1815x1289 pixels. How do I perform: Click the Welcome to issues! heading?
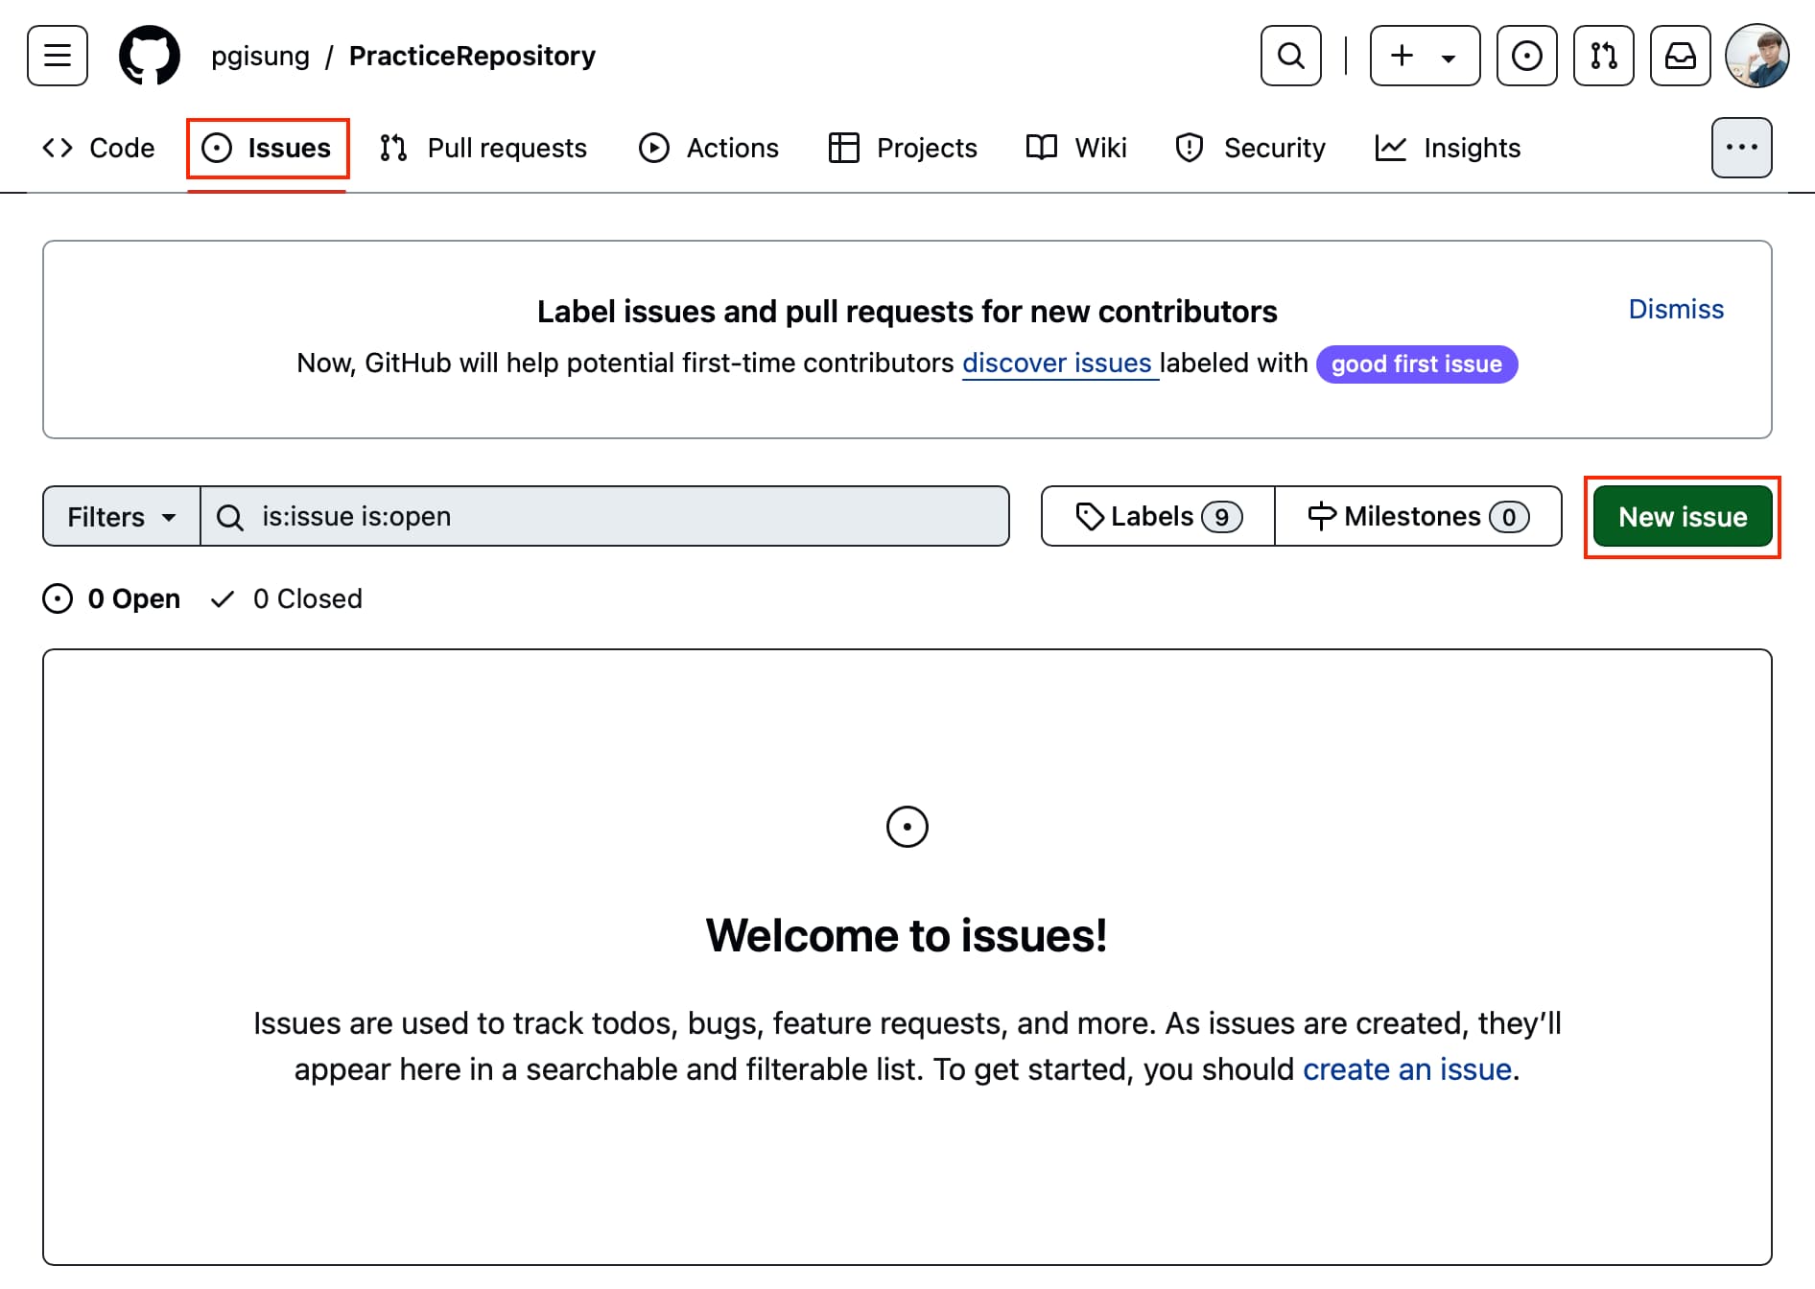tap(907, 935)
